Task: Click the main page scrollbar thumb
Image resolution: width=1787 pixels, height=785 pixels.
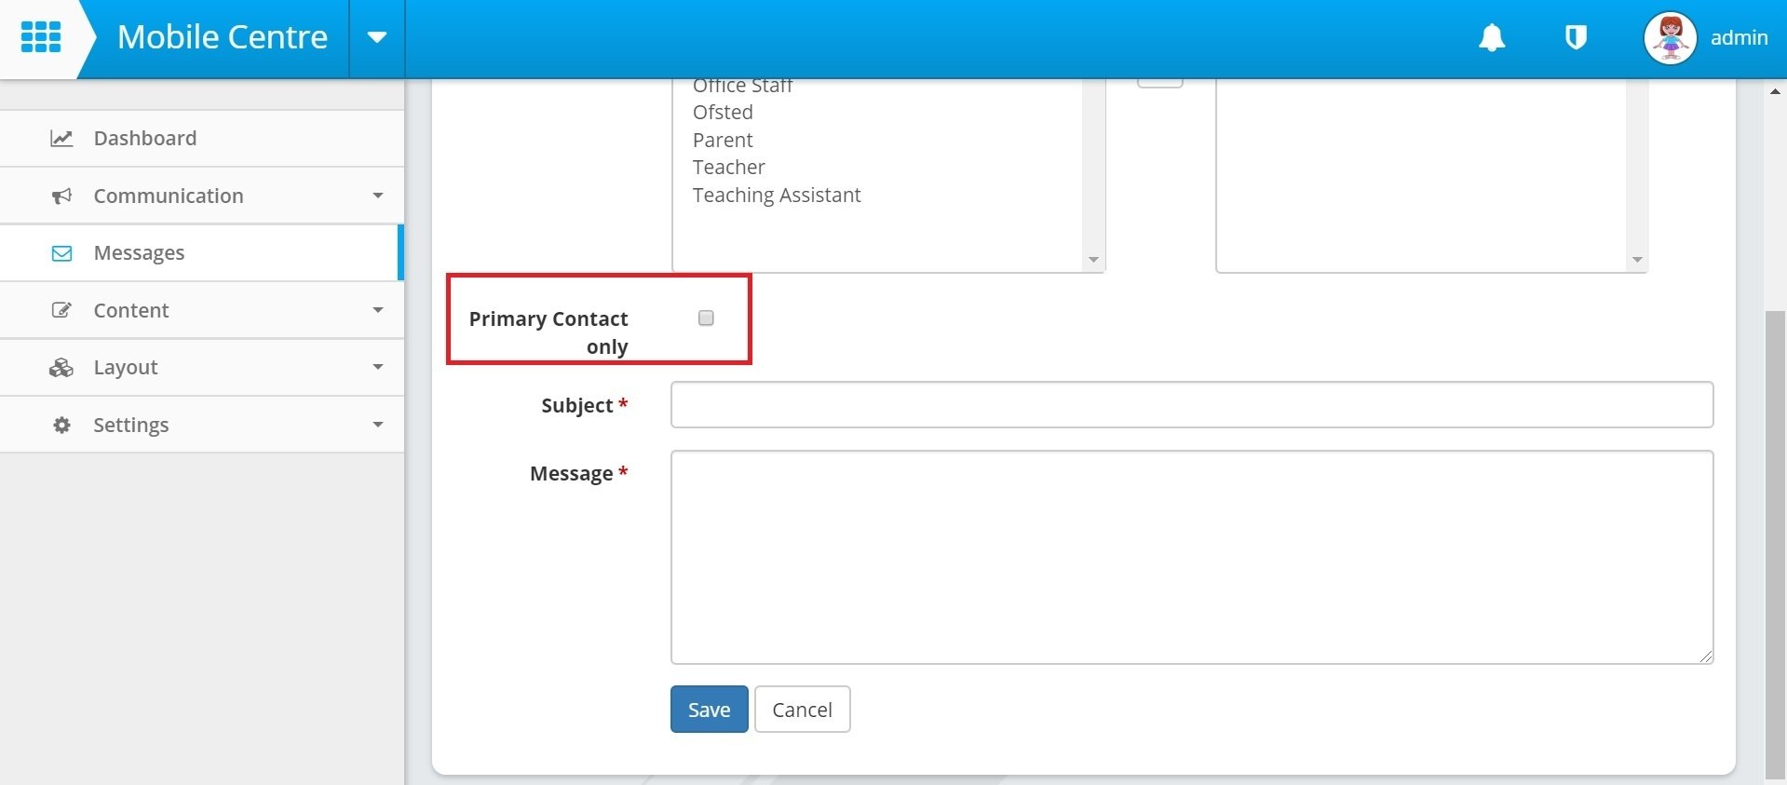Action: (x=1775, y=545)
